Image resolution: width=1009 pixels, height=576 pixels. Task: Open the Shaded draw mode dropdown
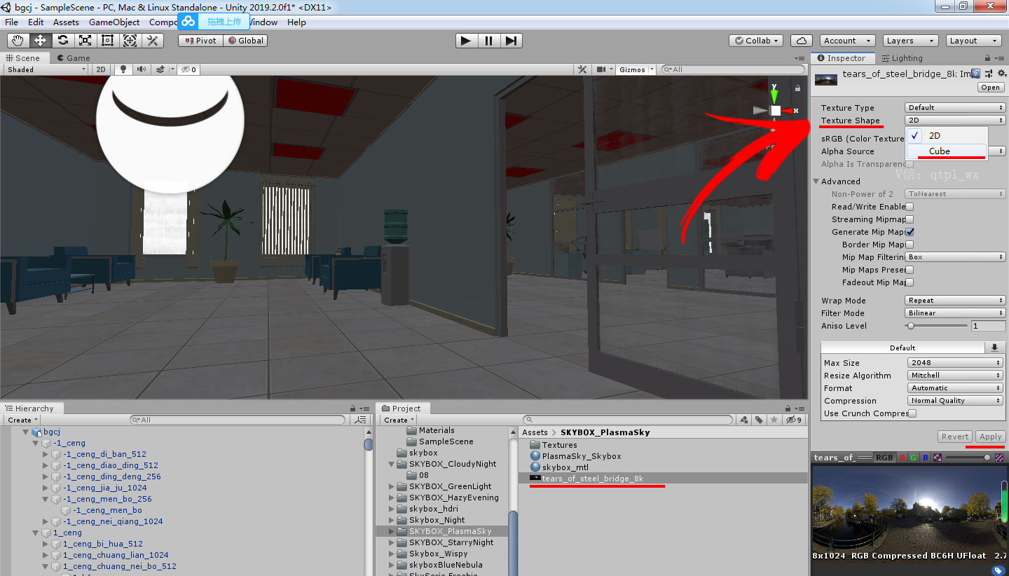point(46,69)
